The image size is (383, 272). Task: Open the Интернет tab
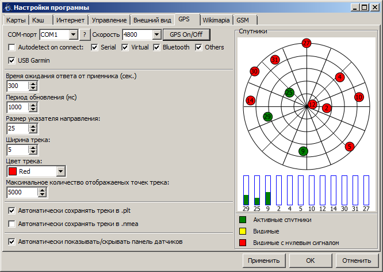click(x=70, y=20)
